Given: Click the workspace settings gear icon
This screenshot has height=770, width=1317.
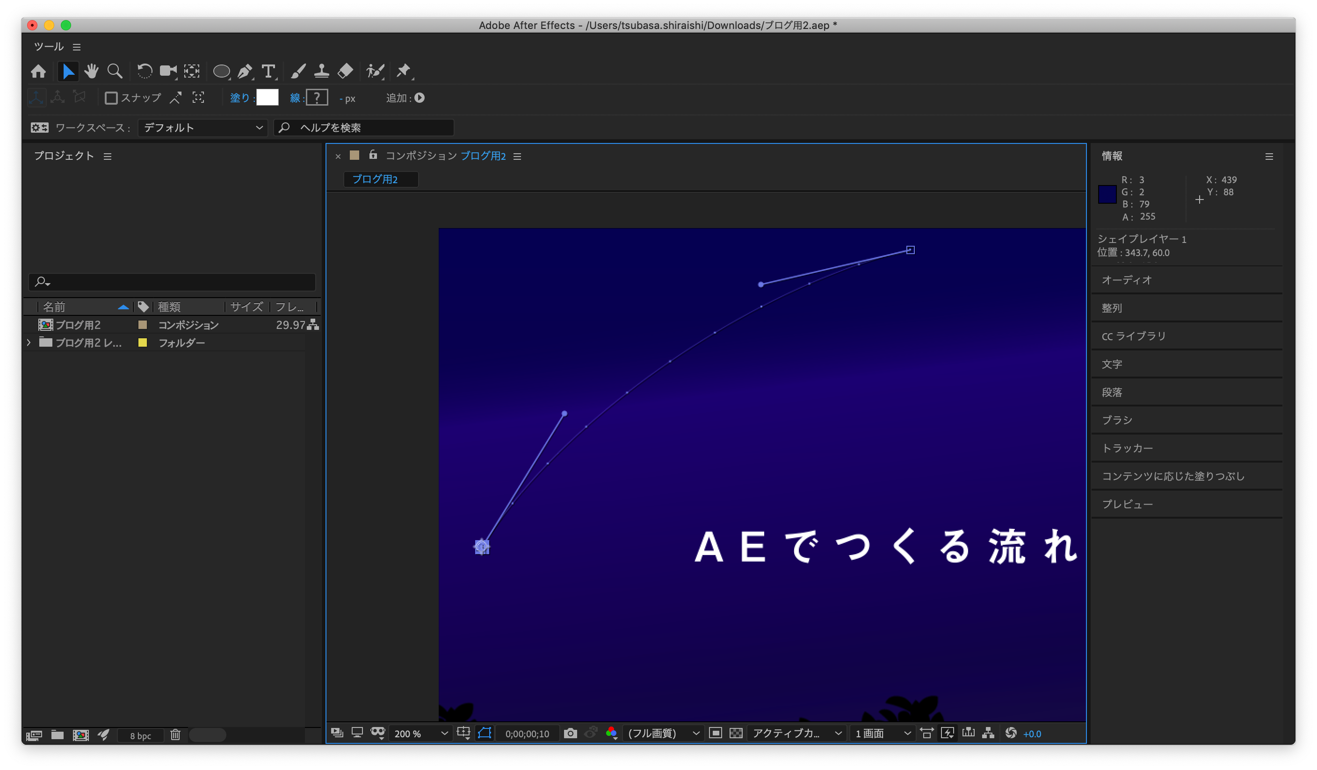Looking at the screenshot, I should [39, 128].
